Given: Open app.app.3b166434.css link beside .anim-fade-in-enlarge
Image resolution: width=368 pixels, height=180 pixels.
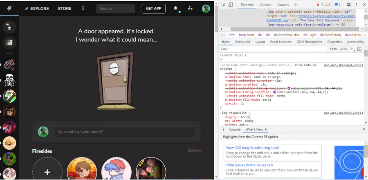Looking at the screenshot, I should click(x=343, y=65).
